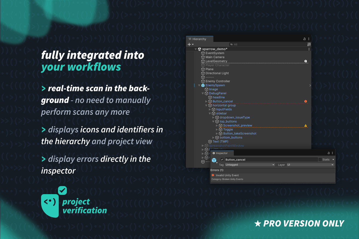This screenshot has height=239, width=359.
Task: Toggle the Button_cancel active checkbox
Action: [222, 160]
